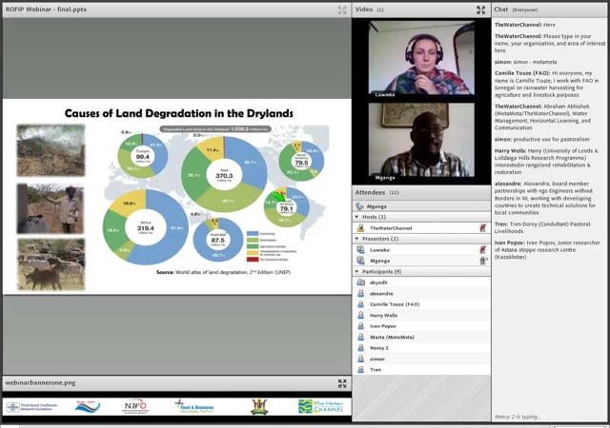
Task: Click the participant icon next to alexandra
Action: (x=360, y=293)
